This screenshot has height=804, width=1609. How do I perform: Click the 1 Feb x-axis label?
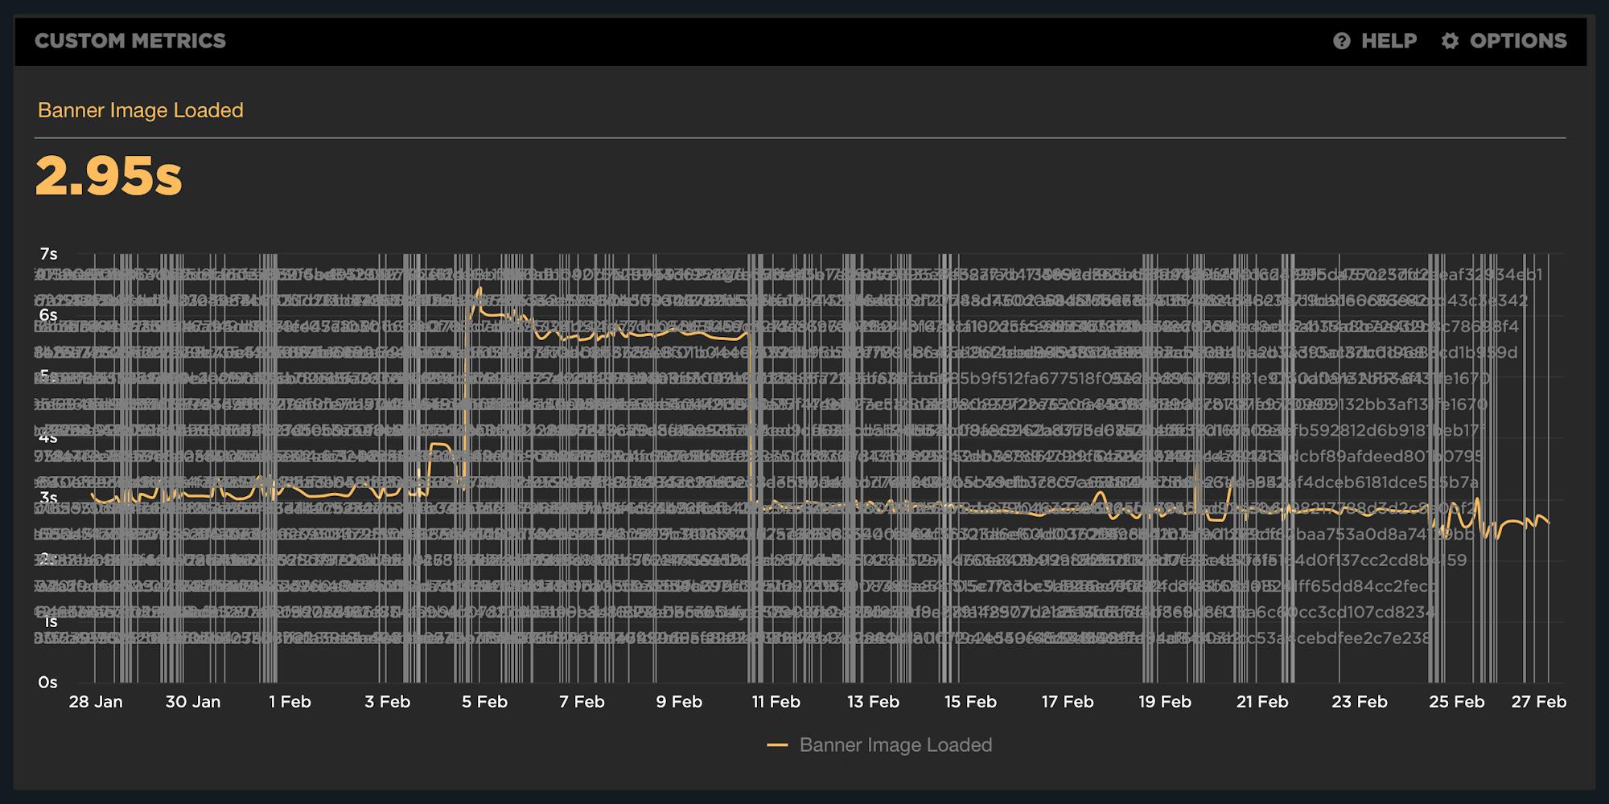[x=290, y=702]
